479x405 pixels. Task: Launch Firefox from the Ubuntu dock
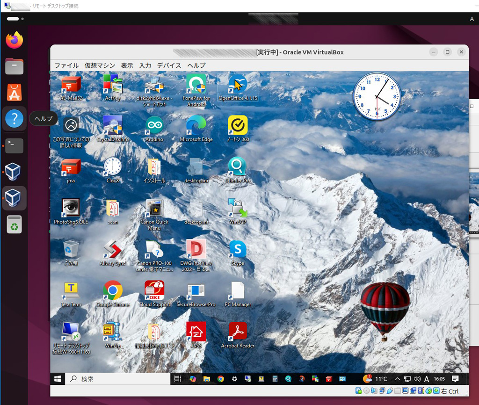coord(14,40)
